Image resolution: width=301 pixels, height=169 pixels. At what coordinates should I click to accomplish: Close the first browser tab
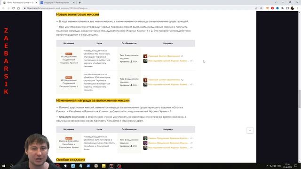pyautogui.click(x=36, y=3)
